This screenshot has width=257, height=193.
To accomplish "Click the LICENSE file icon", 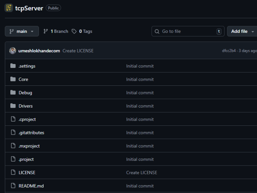I will tap(13, 173).
